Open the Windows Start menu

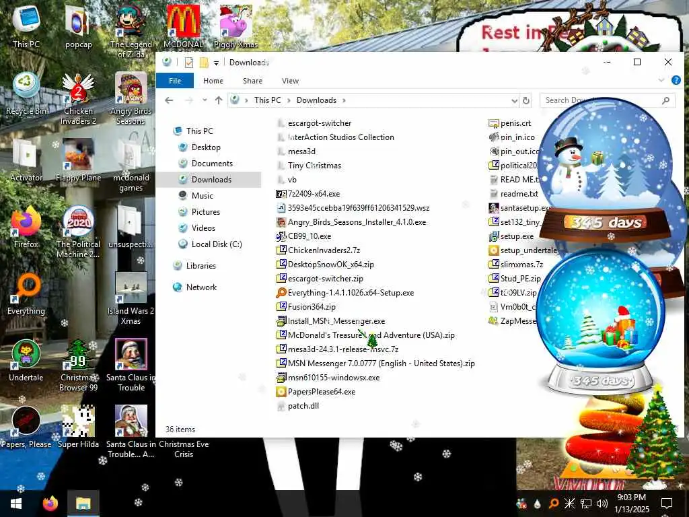pyautogui.click(x=16, y=504)
